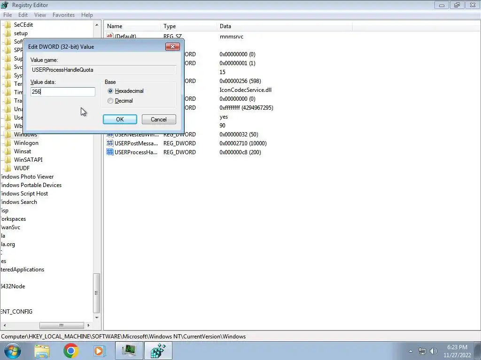This screenshot has width=481, height=360.
Task: Click the USERPostMessa... DWORD icon
Action: [x=110, y=143]
